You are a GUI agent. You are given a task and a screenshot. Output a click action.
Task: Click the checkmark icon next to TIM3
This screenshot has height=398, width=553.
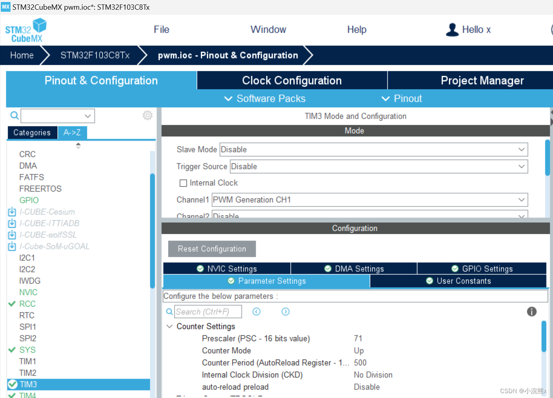coord(13,384)
